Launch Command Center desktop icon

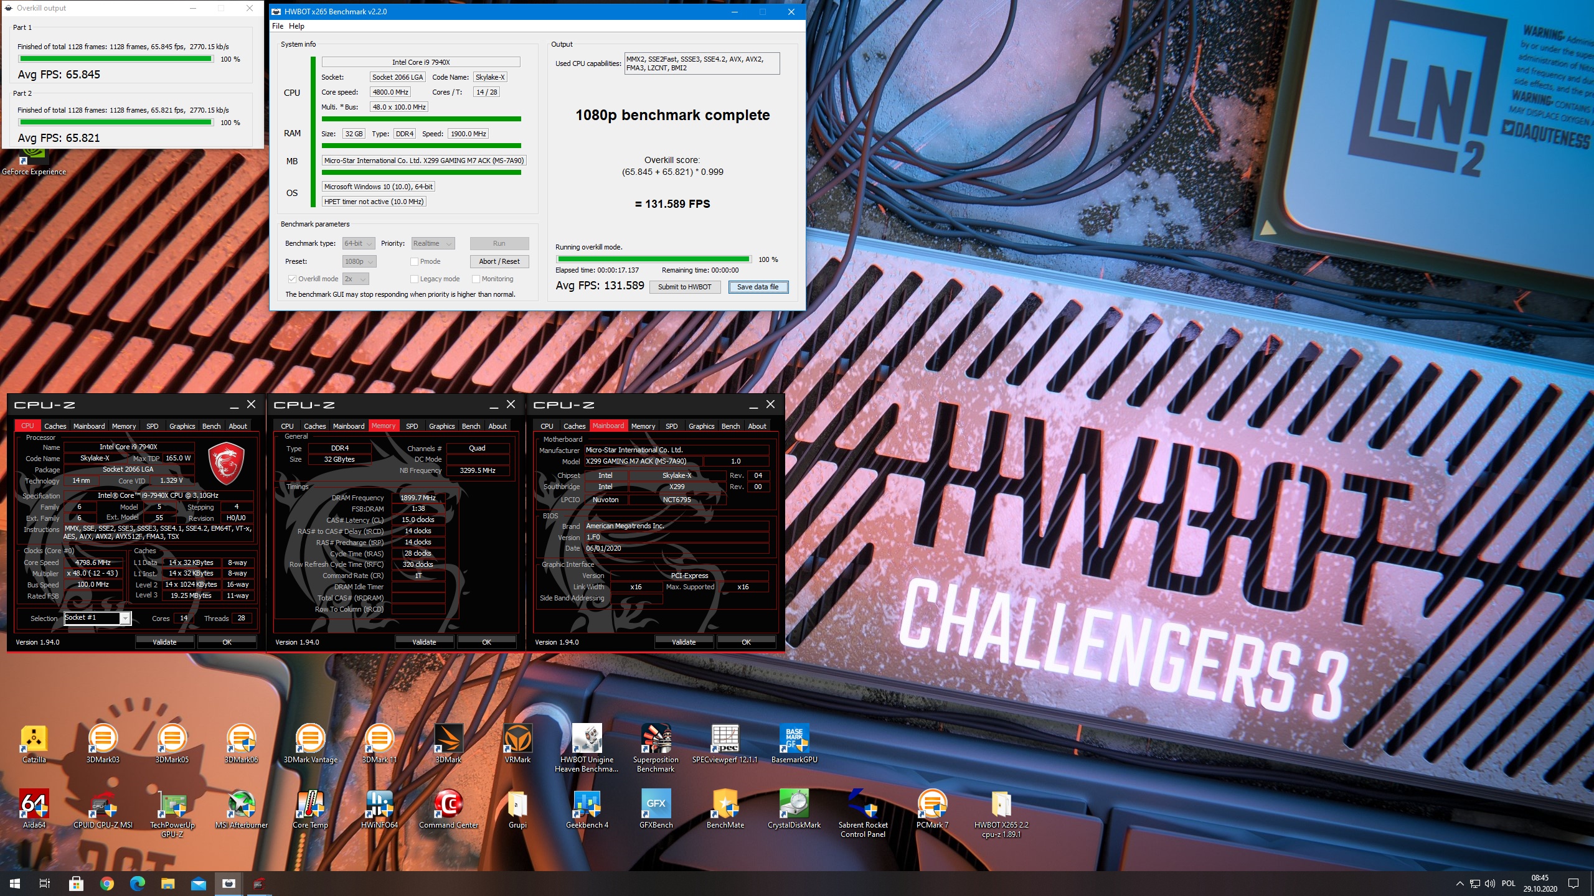click(x=448, y=810)
